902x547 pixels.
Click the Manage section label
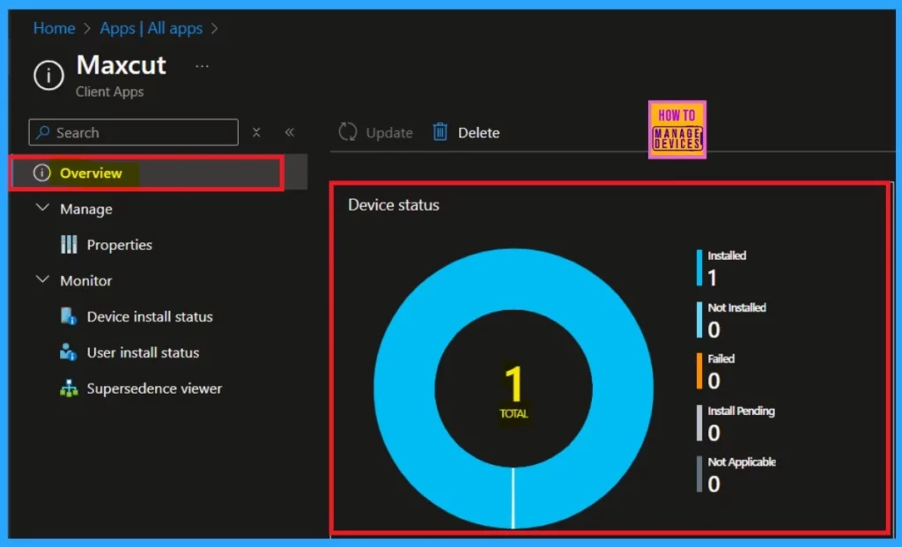click(x=86, y=209)
